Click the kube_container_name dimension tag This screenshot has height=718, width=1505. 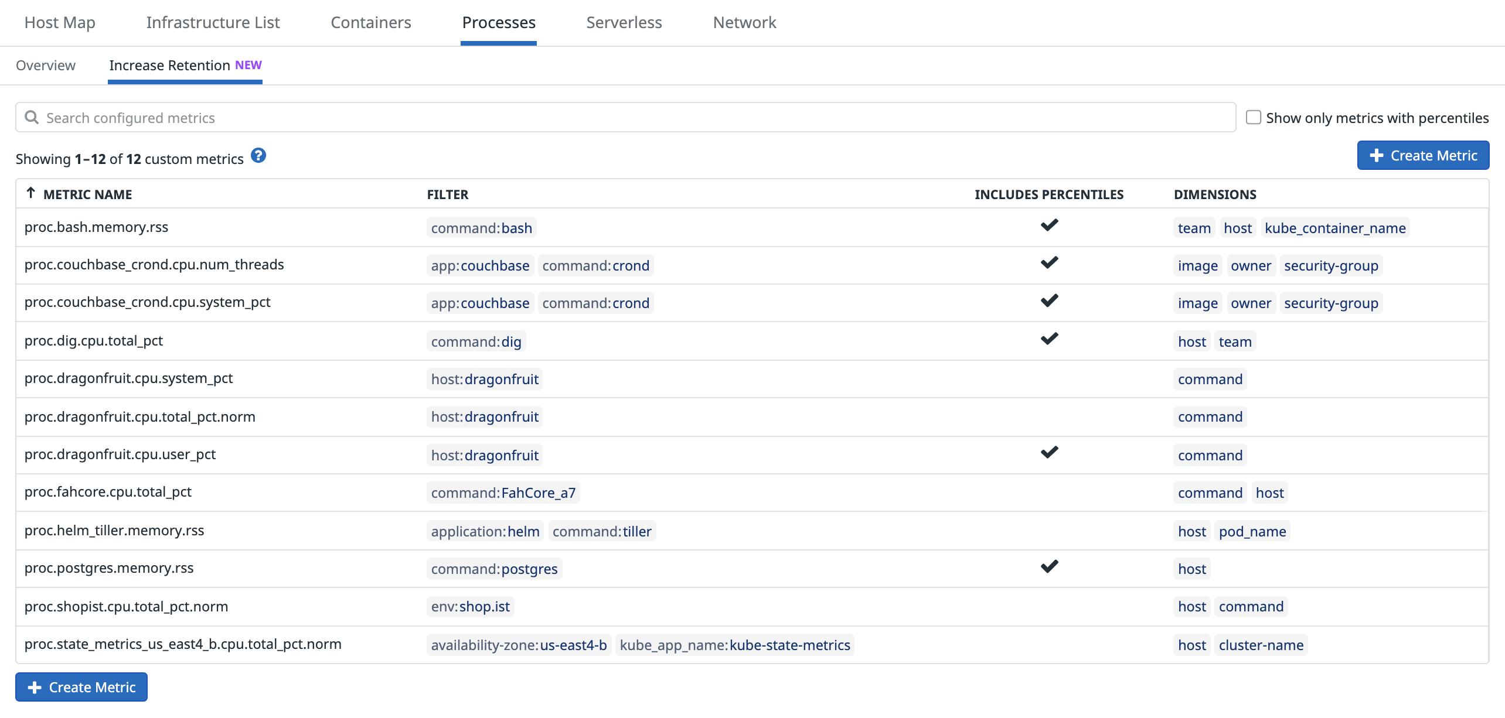pyautogui.click(x=1334, y=228)
